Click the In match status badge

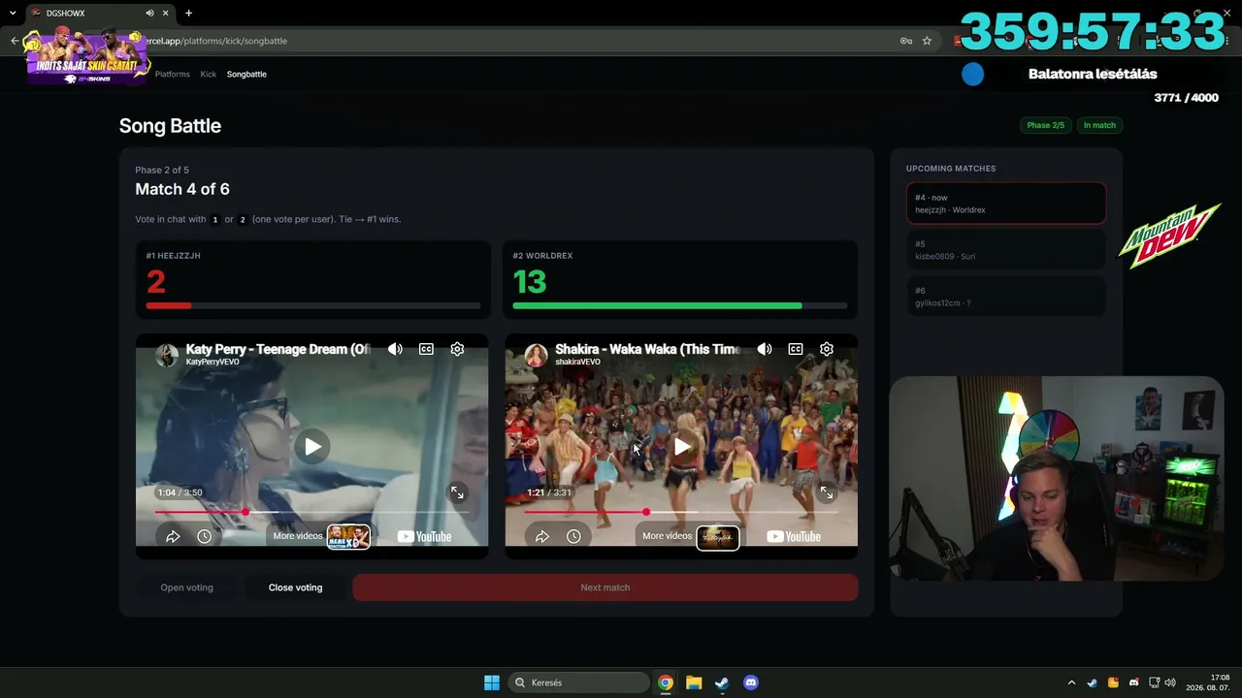[x=1099, y=125]
